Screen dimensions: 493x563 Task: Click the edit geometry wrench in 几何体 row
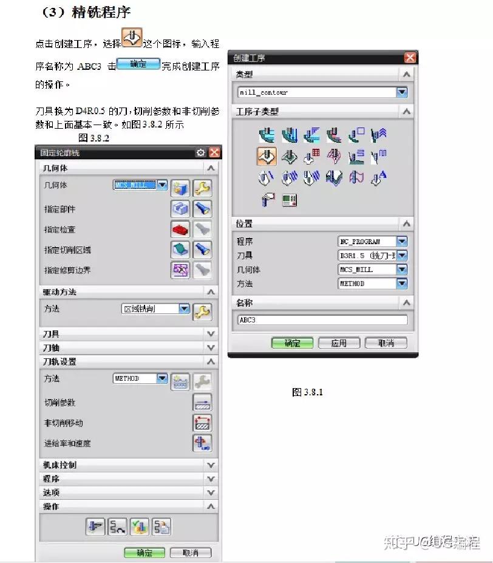click(x=203, y=188)
